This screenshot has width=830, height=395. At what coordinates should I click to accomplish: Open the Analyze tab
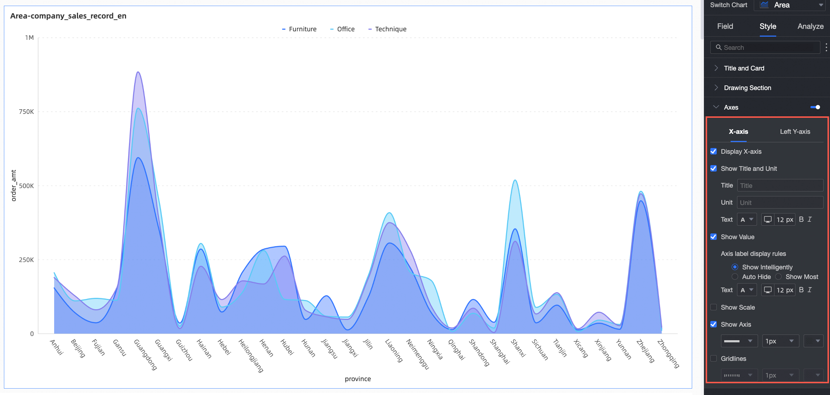[810, 26]
